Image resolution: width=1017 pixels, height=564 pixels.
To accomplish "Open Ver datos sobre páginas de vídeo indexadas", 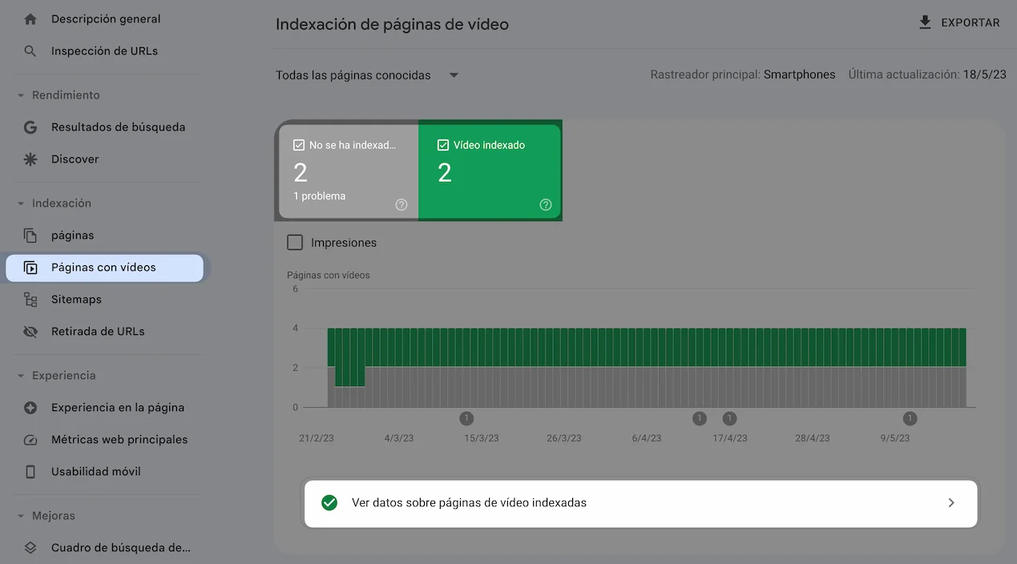I will coord(640,503).
